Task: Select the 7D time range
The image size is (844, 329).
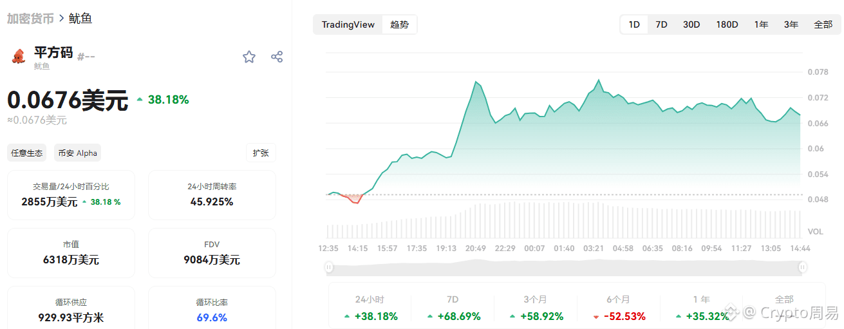Action: click(x=661, y=24)
